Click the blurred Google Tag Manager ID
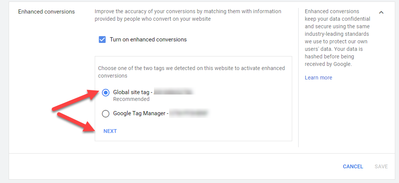The height and width of the screenshot is (183, 399). [x=189, y=113]
